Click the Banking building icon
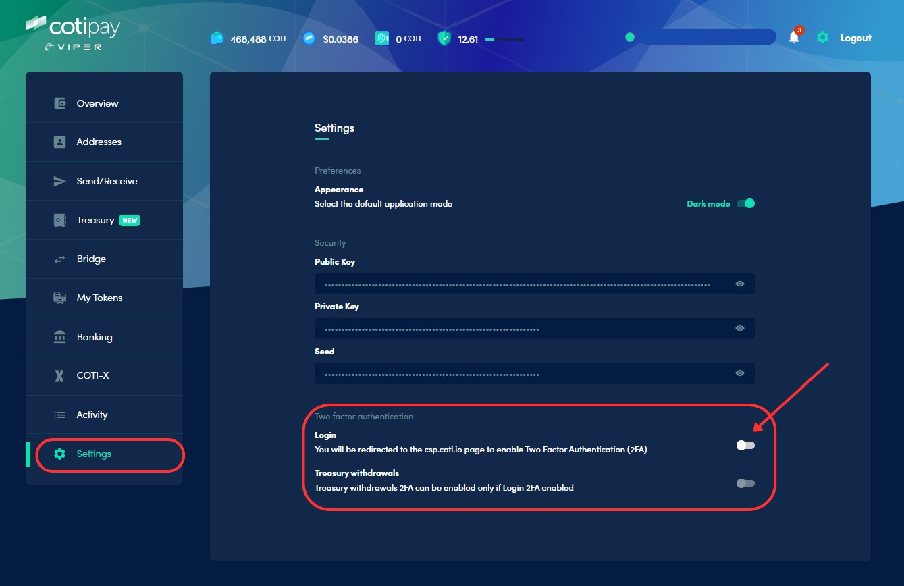The image size is (904, 586). tap(59, 337)
